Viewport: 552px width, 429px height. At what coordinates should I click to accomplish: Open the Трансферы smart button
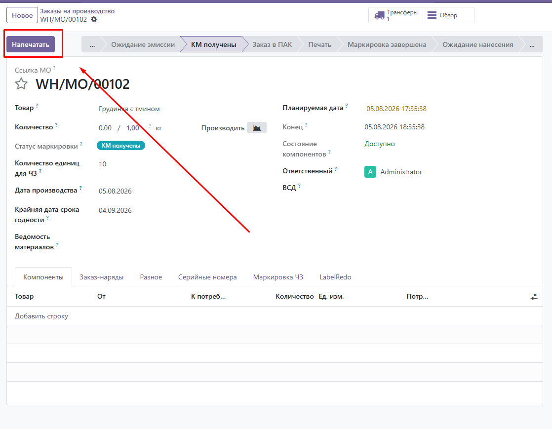395,15
